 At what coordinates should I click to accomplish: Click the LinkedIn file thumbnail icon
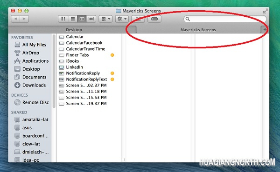coord(62,67)
